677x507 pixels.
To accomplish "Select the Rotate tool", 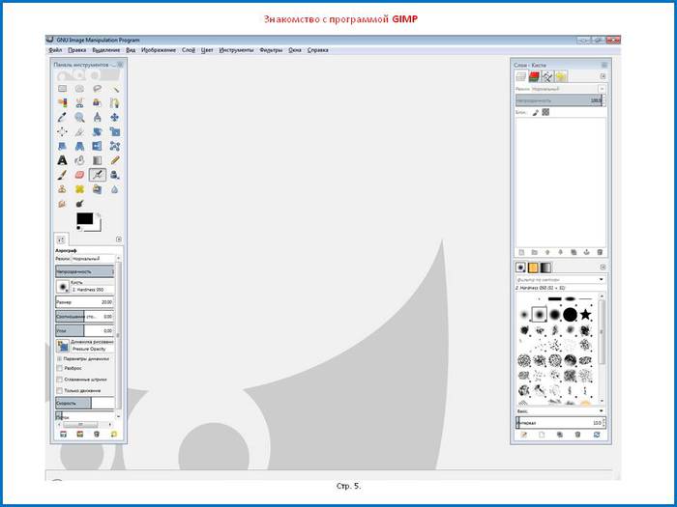I will [x=97, y=131].
